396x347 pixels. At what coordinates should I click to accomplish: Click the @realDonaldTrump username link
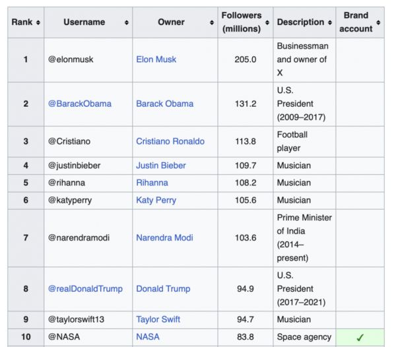(x=85, y=288)
